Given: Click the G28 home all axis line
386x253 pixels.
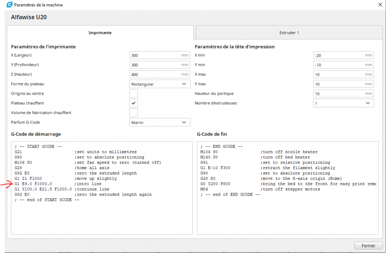Looking at the screenshot, I should pyautogui.click(x=62, y=168).
